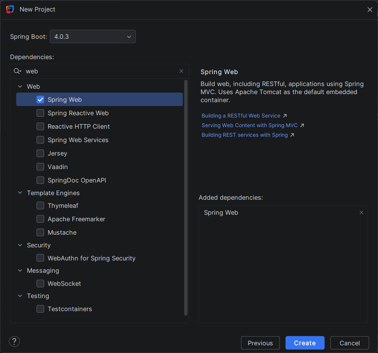Screen dimensions: 378x353
Task: Uncheck the Spring Web checkbox
Action: (x=40, y=99)
